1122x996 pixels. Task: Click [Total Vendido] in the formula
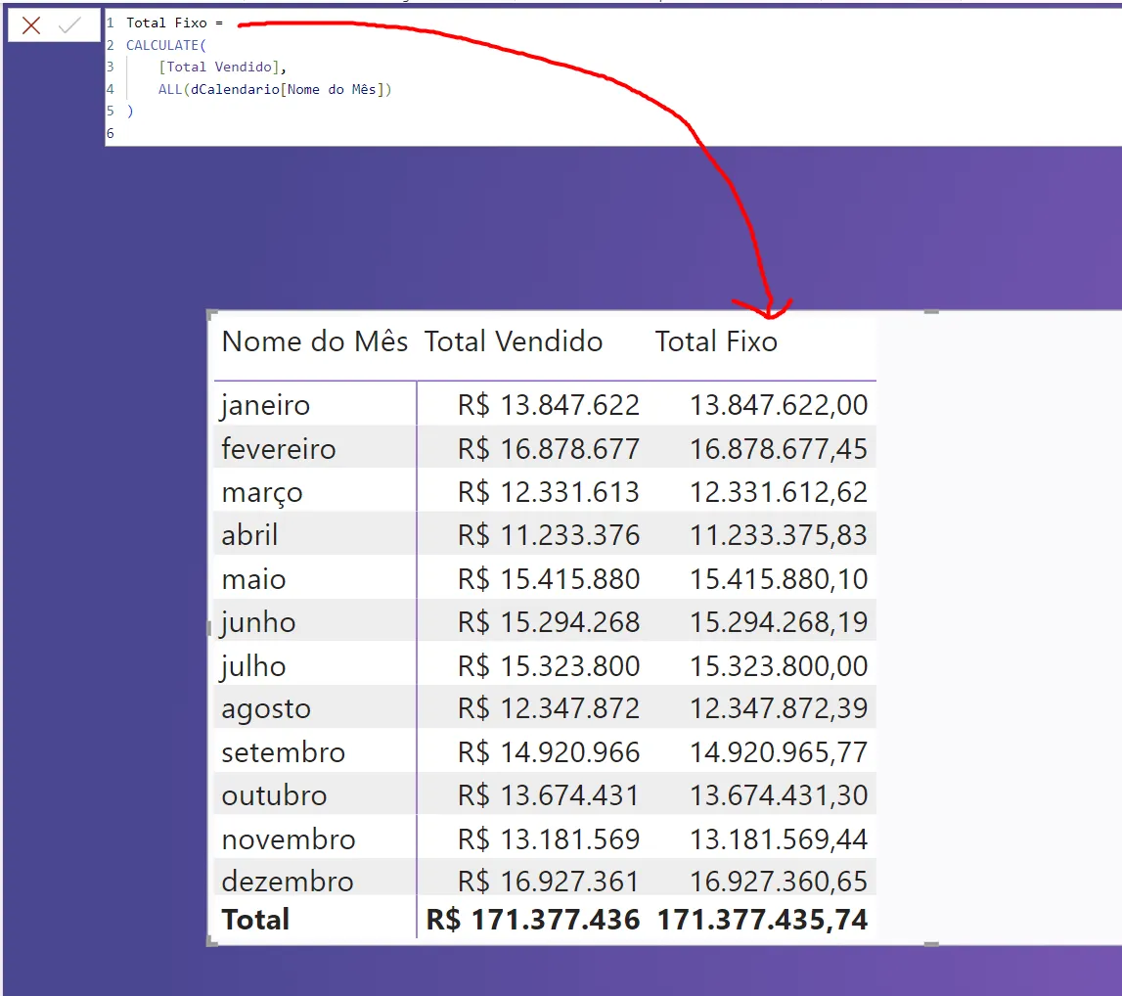pyautogui.click(x=222, y=68)
